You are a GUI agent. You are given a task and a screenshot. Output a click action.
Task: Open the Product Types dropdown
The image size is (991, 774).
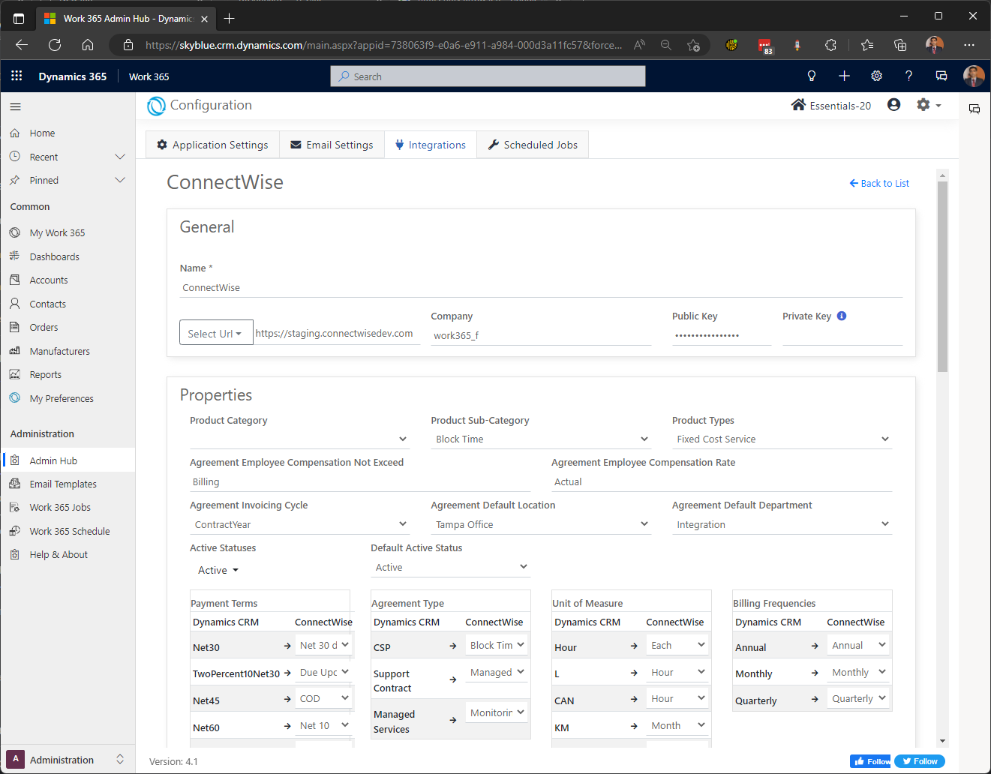pos(782,439)
